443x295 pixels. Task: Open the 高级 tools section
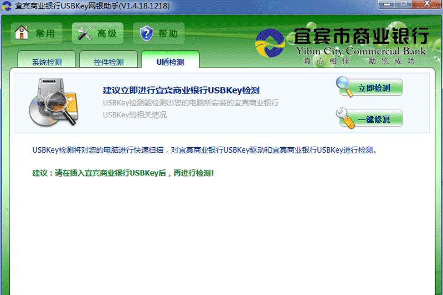click(97, 33)
